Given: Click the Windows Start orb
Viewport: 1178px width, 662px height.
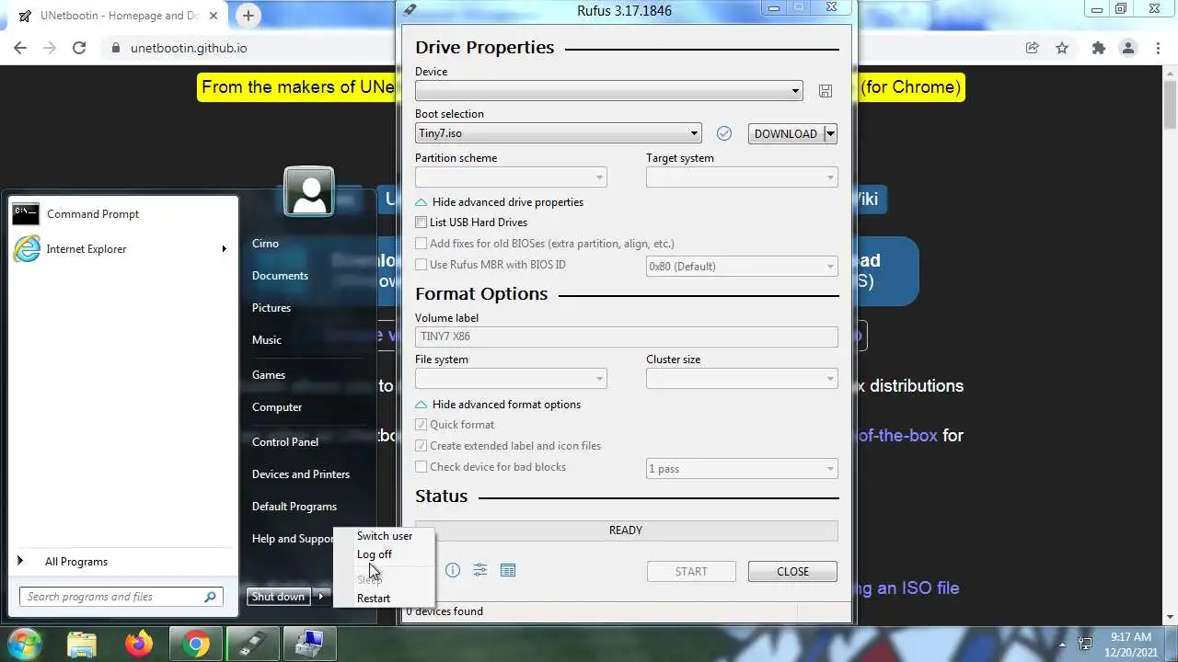Looking at the screenshot, I should coord(23,644).
